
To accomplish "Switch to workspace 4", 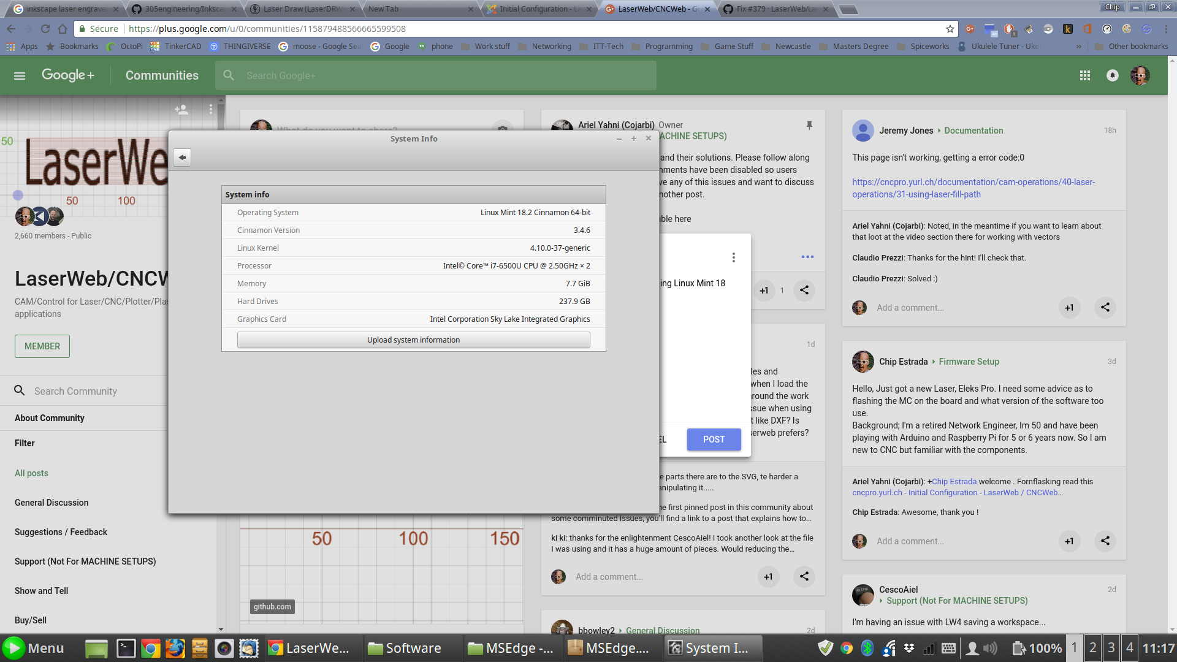I will pyautogui.click(x=1129, y=647).
